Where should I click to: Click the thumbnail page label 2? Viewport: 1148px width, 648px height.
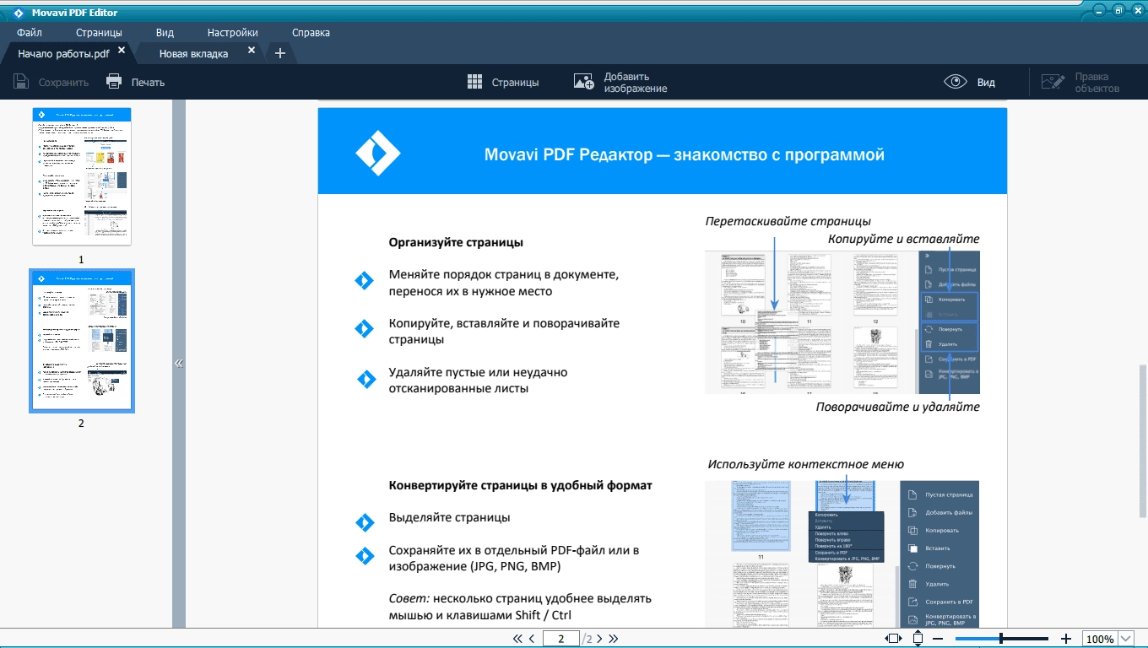pos(81,424)
